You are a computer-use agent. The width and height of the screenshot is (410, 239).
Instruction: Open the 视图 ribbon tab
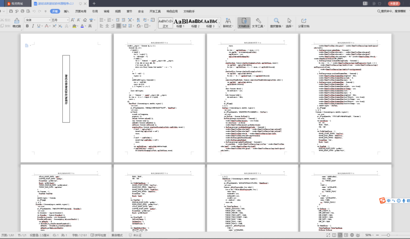[118, 11]
